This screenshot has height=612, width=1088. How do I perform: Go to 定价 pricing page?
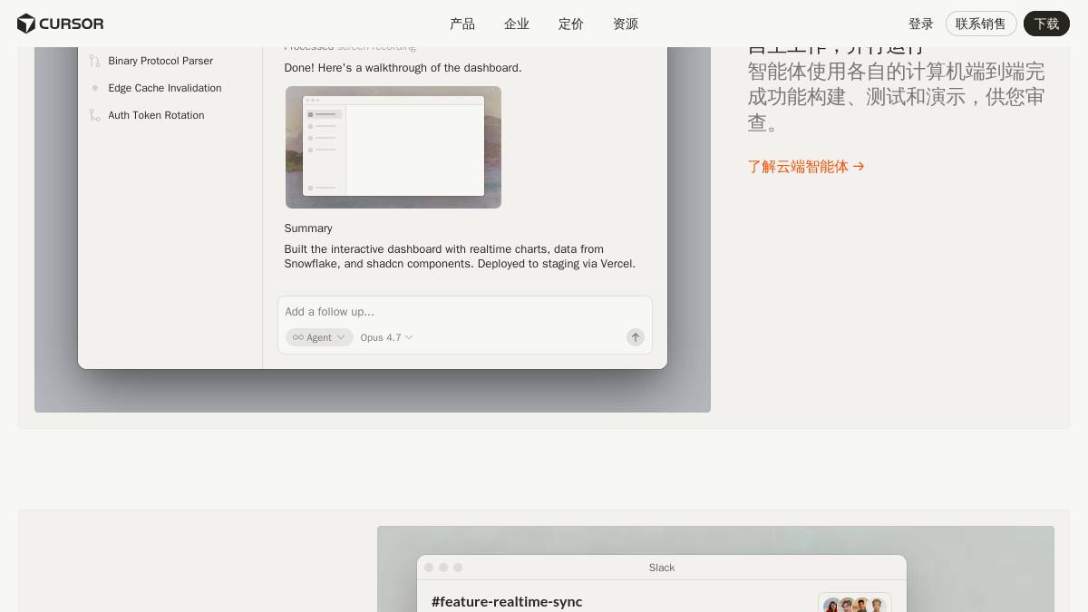571,24
